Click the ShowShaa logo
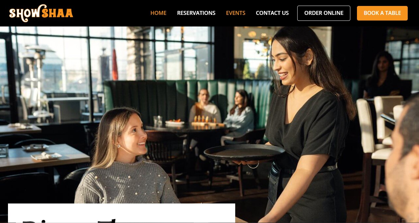 point(41,13)
